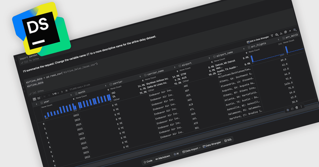Click the AI assistant icon at top right
The width and height of the screenshot is (319, 167).
[x=295, y=30]
